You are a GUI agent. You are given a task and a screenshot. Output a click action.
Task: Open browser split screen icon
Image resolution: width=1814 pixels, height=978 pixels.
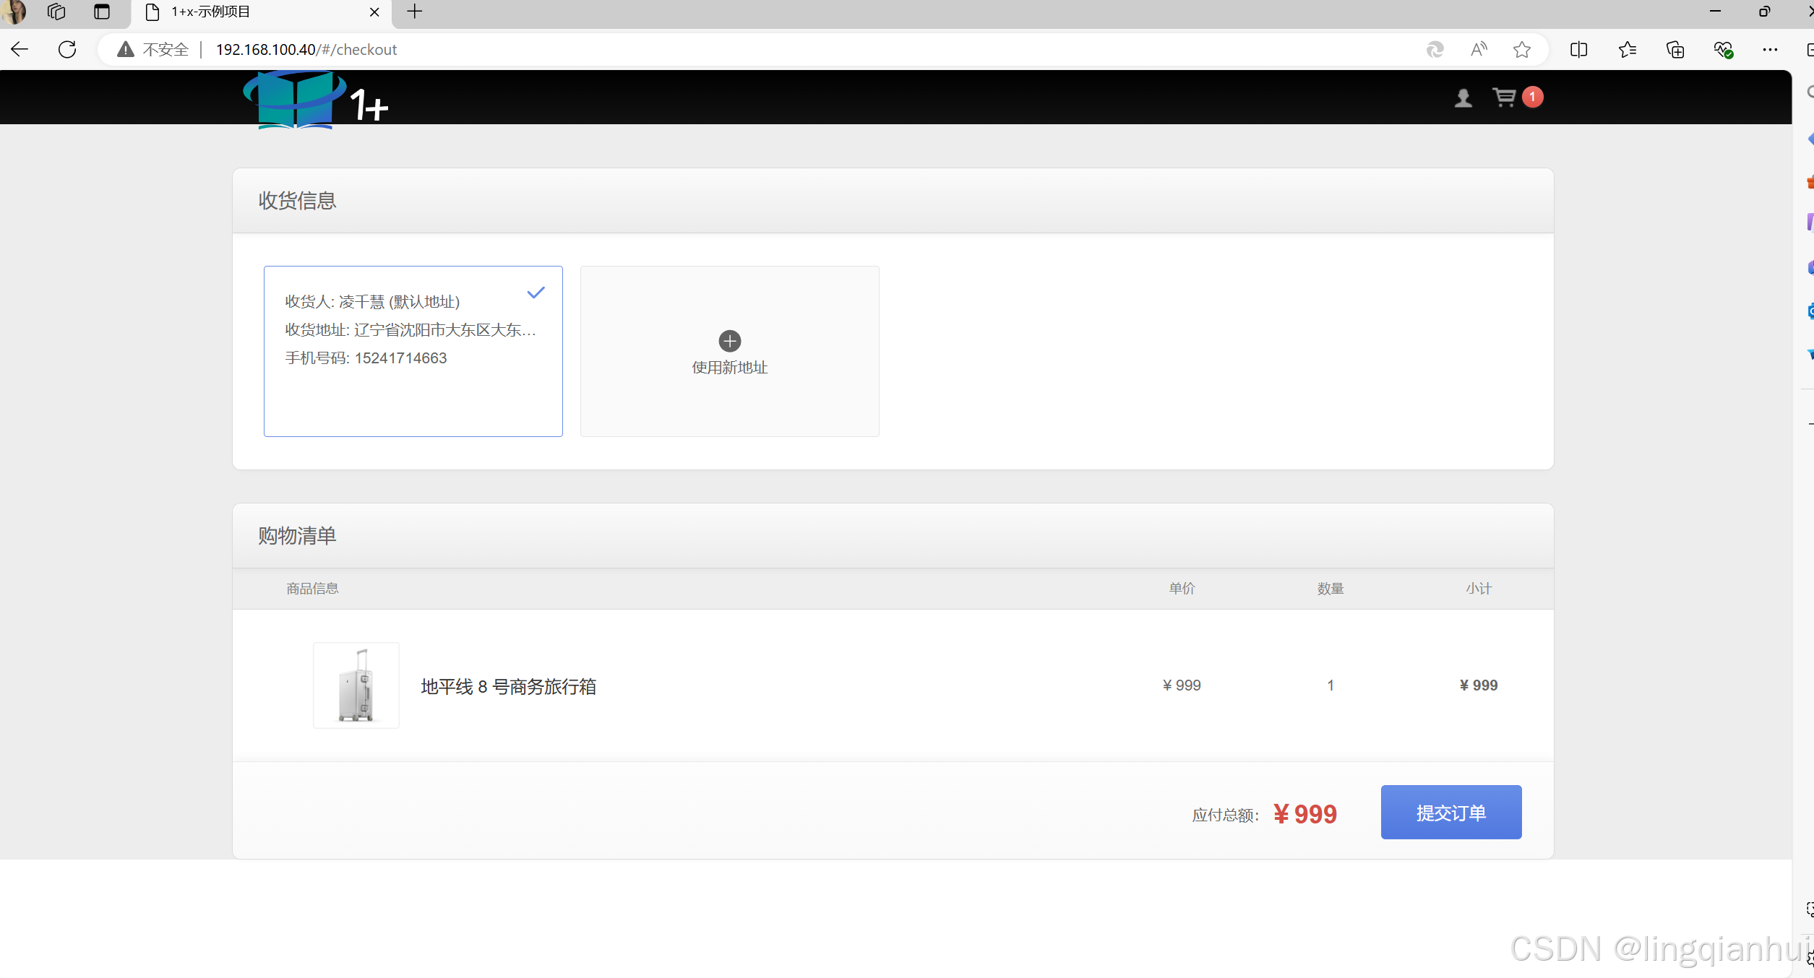(1578, 49)
